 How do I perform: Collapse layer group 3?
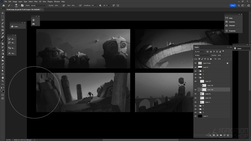198,78
